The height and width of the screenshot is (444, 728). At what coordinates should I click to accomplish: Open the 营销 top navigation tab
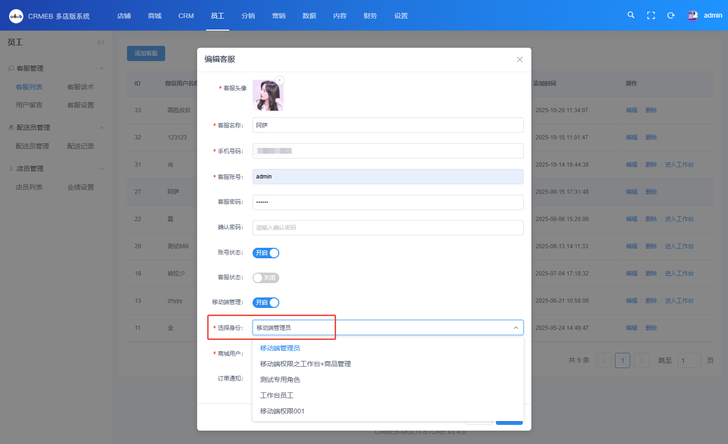pyautogui.click(x=279, y=16)
